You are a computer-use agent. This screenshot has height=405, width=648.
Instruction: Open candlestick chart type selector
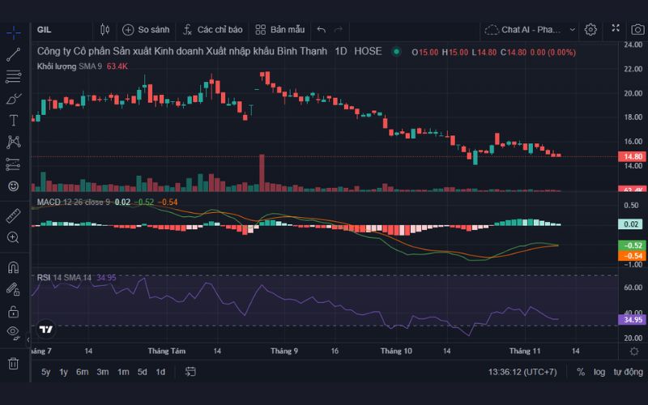click(x=104, y=30)
